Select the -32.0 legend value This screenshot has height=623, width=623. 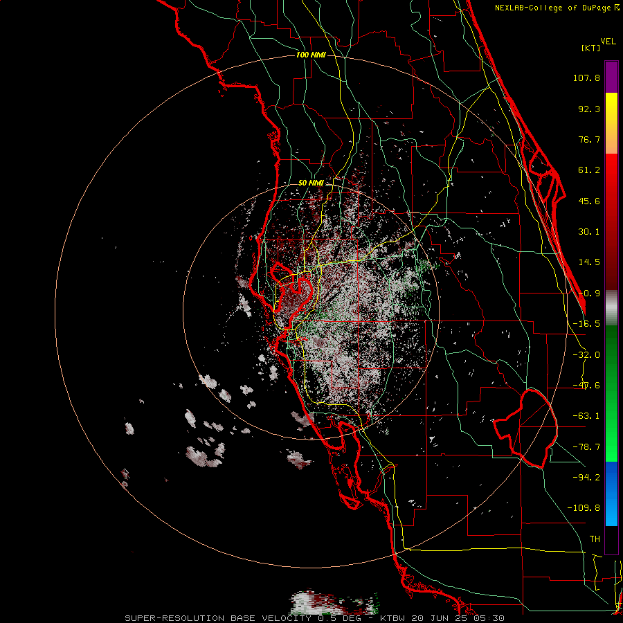tap(586, 355)
